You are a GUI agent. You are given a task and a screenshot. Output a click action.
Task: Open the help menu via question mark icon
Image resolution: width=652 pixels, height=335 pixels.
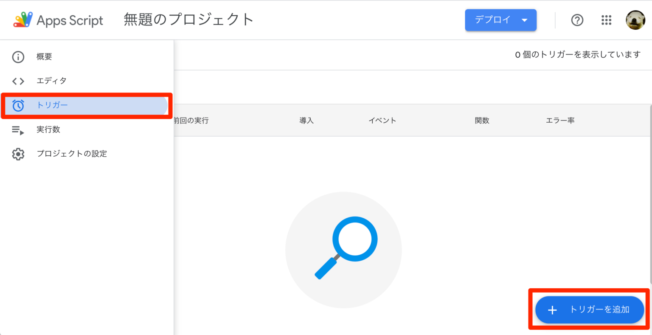pos(577,20)
